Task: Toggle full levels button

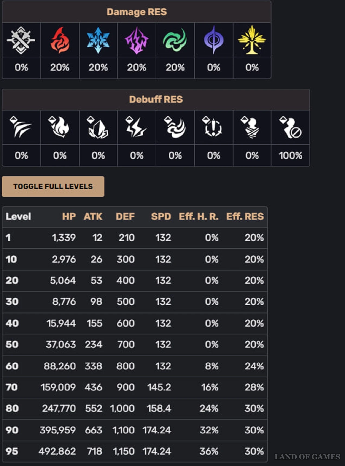Action: pos(53,187)
